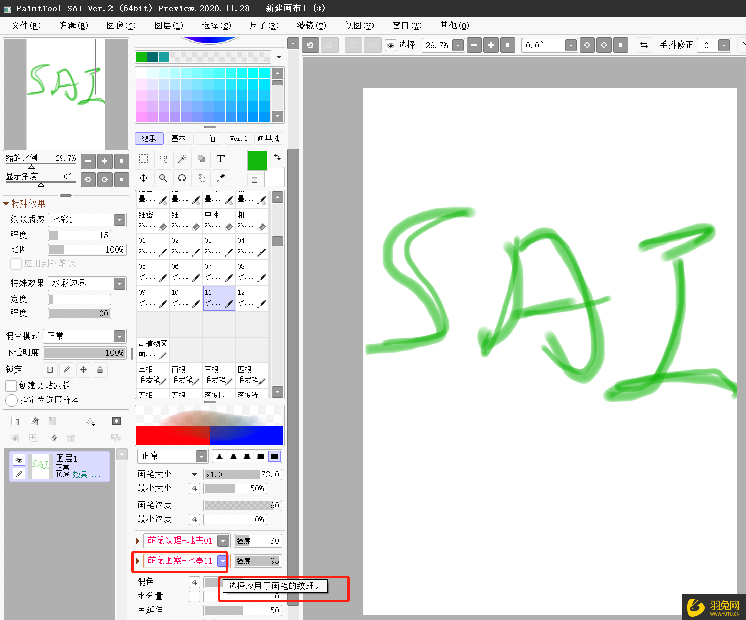Select the hand pan tool
The width and height of the screenshot is (746, 620).
coord(201,178)
